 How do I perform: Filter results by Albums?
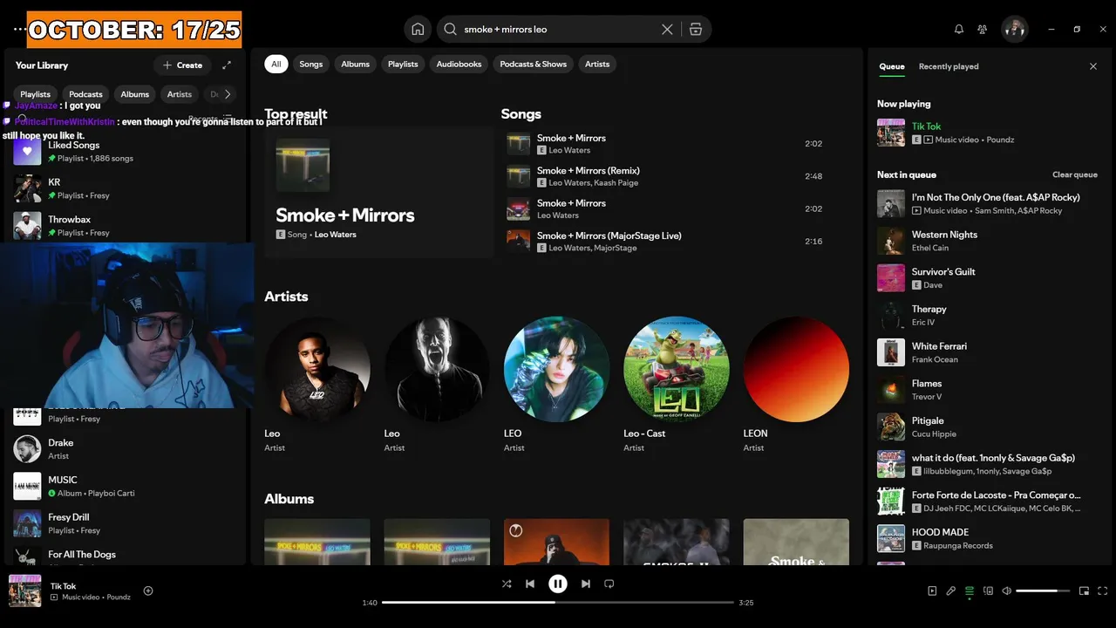[x=355, y=64]
